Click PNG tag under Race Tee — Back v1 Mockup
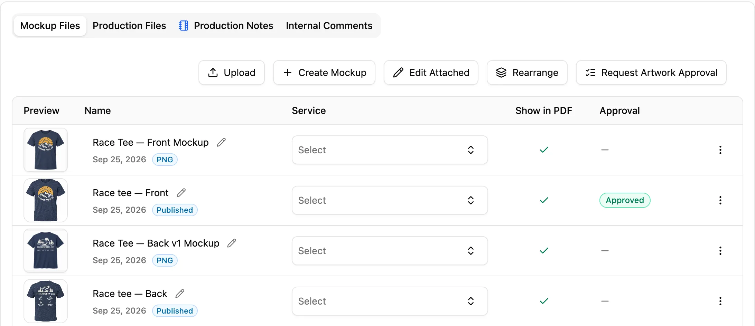 tap(165, 260)
